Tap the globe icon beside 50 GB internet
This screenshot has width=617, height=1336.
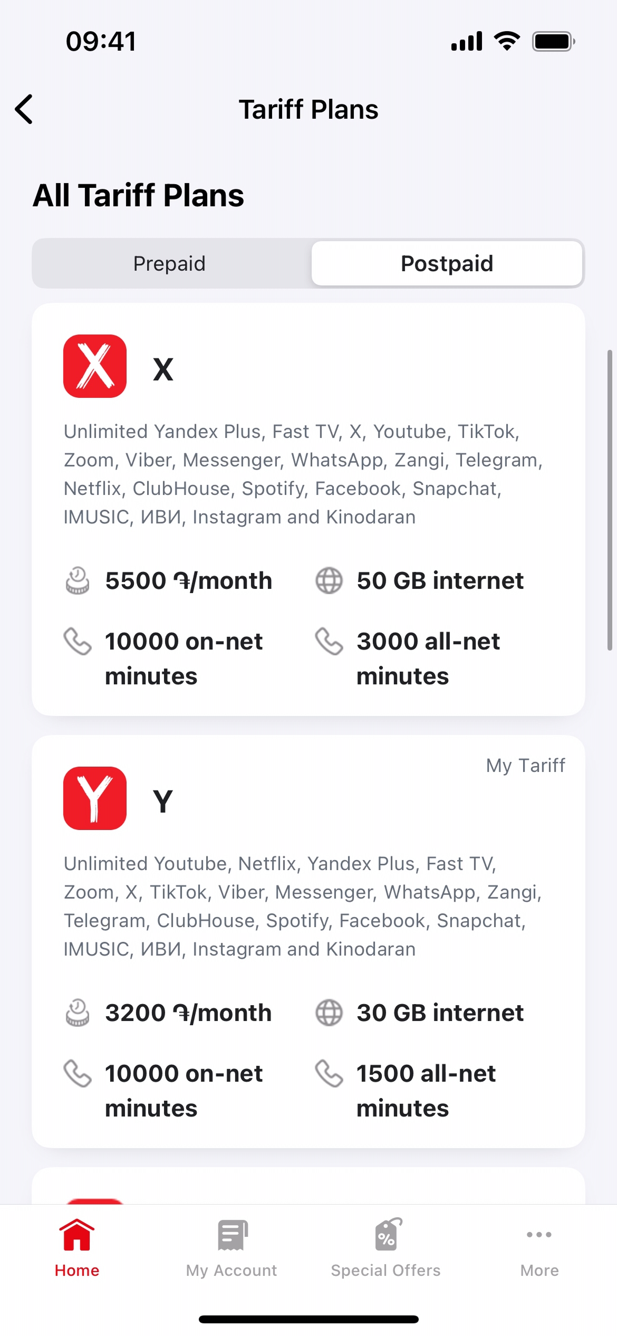point(329,581)
